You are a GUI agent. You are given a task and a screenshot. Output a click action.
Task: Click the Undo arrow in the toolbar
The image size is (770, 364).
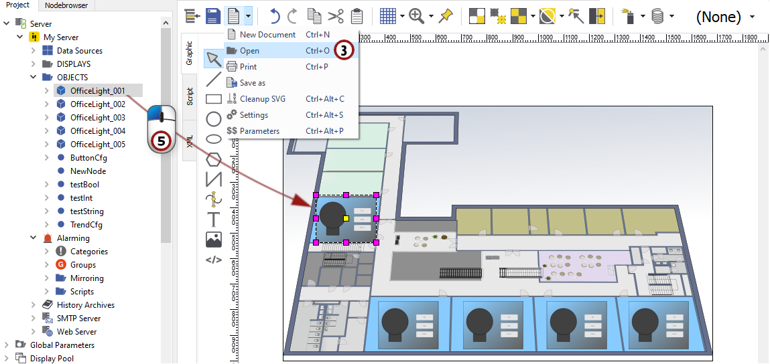(x=275, y=16)
